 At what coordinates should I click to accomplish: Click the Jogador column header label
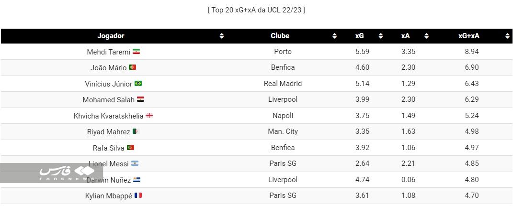coord(111,36)
